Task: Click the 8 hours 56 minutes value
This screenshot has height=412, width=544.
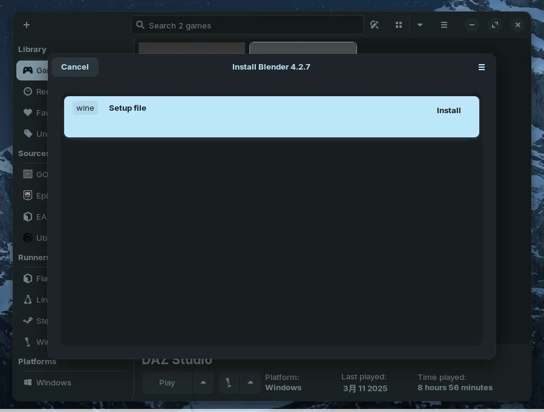Action: click(x=455, y=387)
